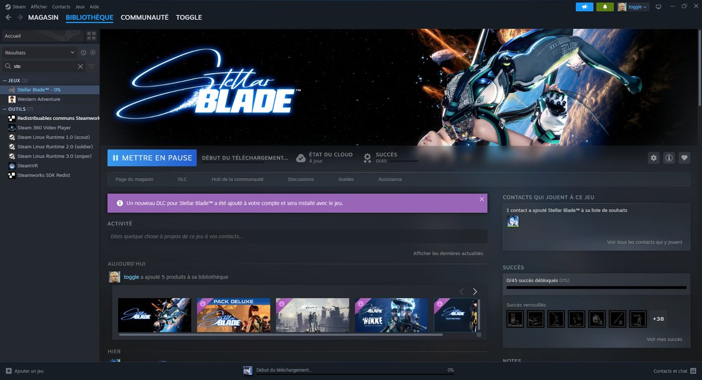The image size is (702, 380).
Task: Open the notifications bell button
Action: pos(605,7)
